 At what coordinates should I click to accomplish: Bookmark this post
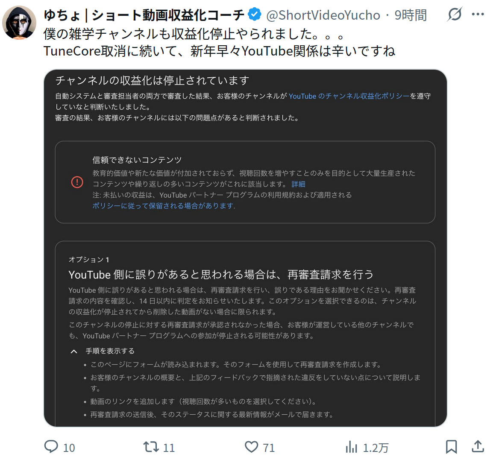tap(451, 447)
